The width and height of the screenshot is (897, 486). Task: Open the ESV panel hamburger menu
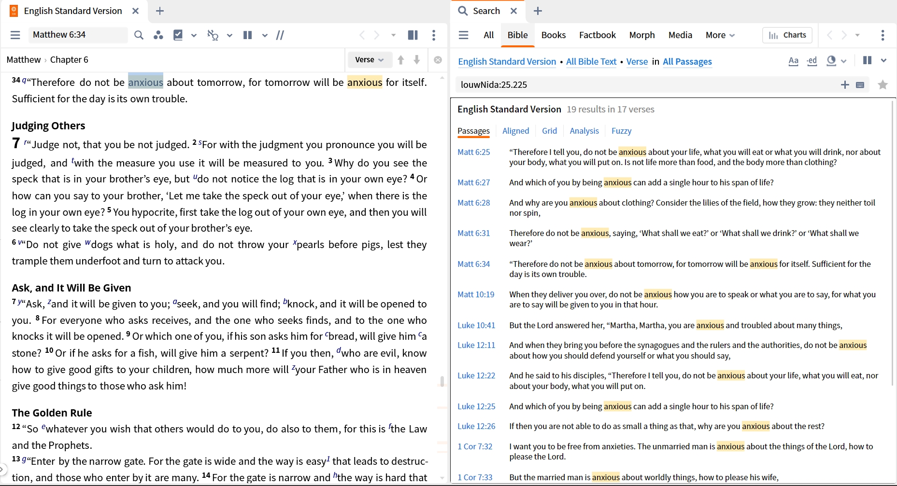[15, 35]
